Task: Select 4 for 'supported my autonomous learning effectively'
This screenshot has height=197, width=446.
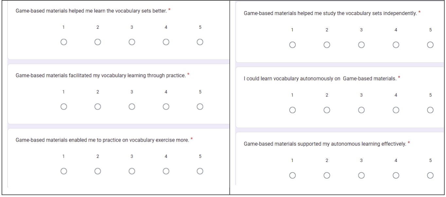Action: [x=396, y=175]
